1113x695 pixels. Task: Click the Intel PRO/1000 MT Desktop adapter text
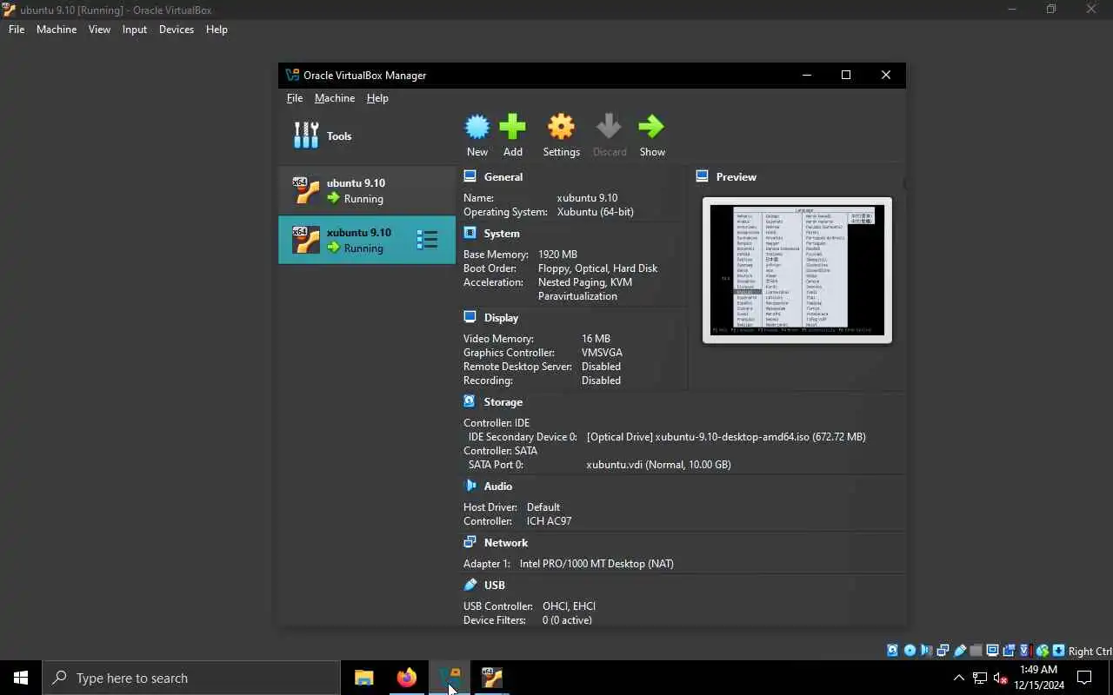coord(596,564)
